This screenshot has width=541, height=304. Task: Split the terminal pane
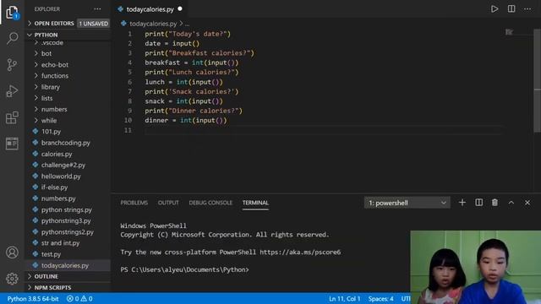tap(479, 203)
